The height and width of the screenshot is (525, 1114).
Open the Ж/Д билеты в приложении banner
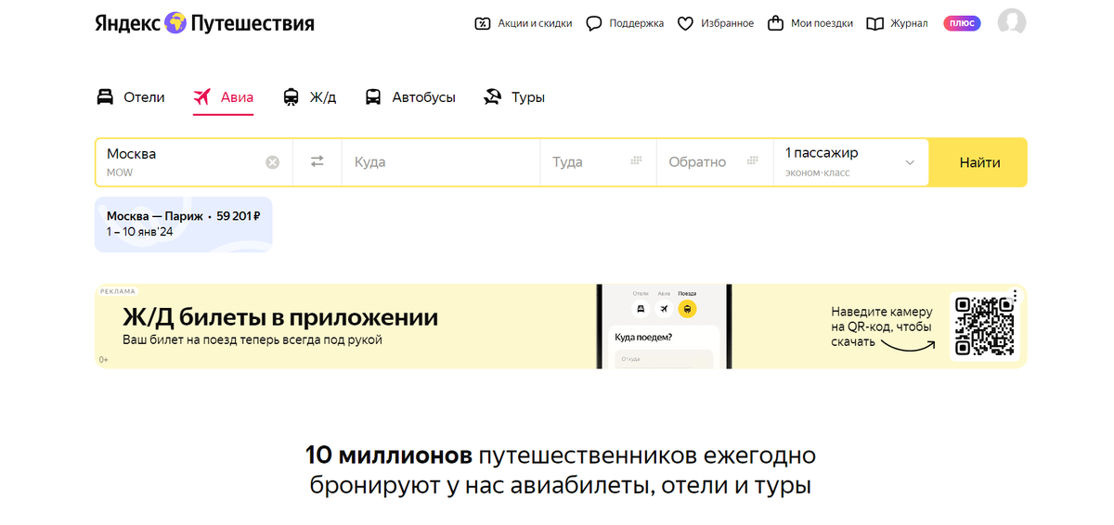click(561, 327)
